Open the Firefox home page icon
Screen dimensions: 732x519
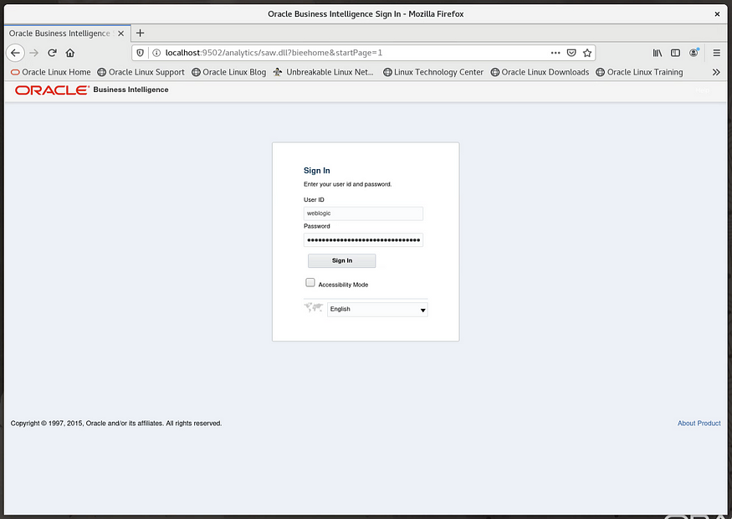click(x=70, y=53)
